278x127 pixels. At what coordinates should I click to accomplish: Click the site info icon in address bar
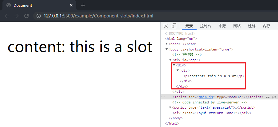pos(38,16)
